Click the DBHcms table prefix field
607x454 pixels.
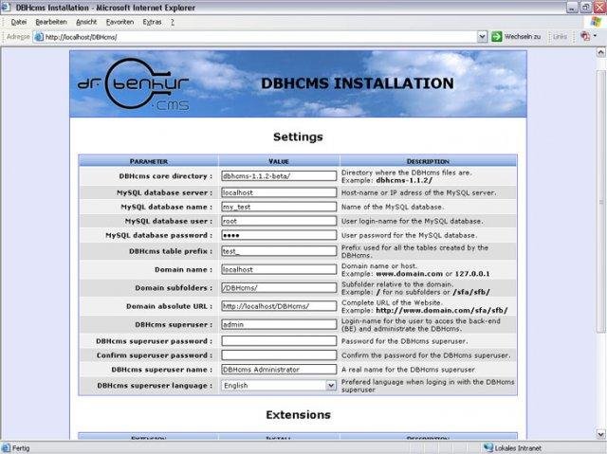tap(279, 251)
